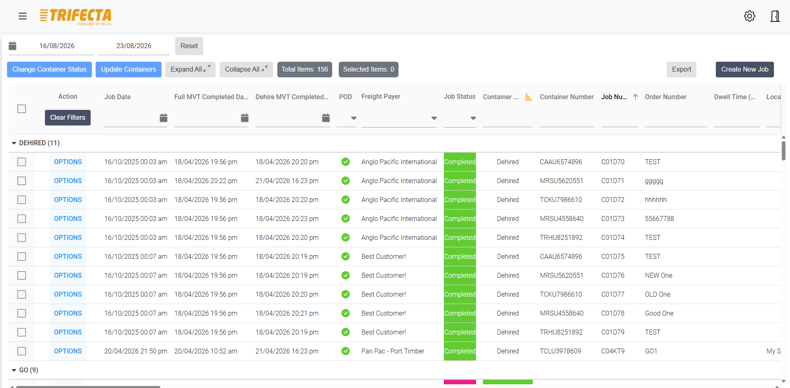Tick the checkbox for job C01D73

point(22,219)
